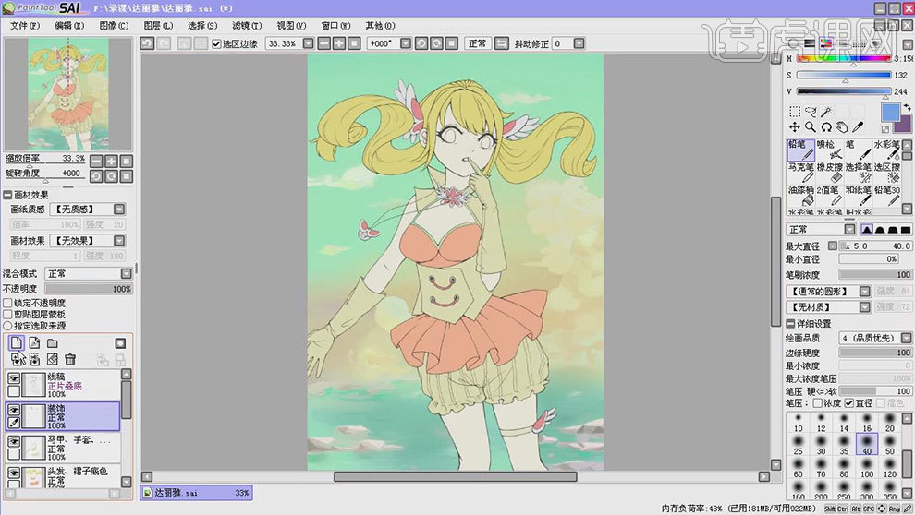
Task: Select the 油漆桶 paint bucket tool
Action: [800, 196]
